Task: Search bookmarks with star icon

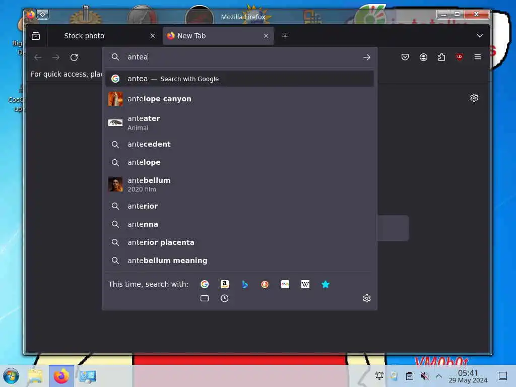Action: 326,284
